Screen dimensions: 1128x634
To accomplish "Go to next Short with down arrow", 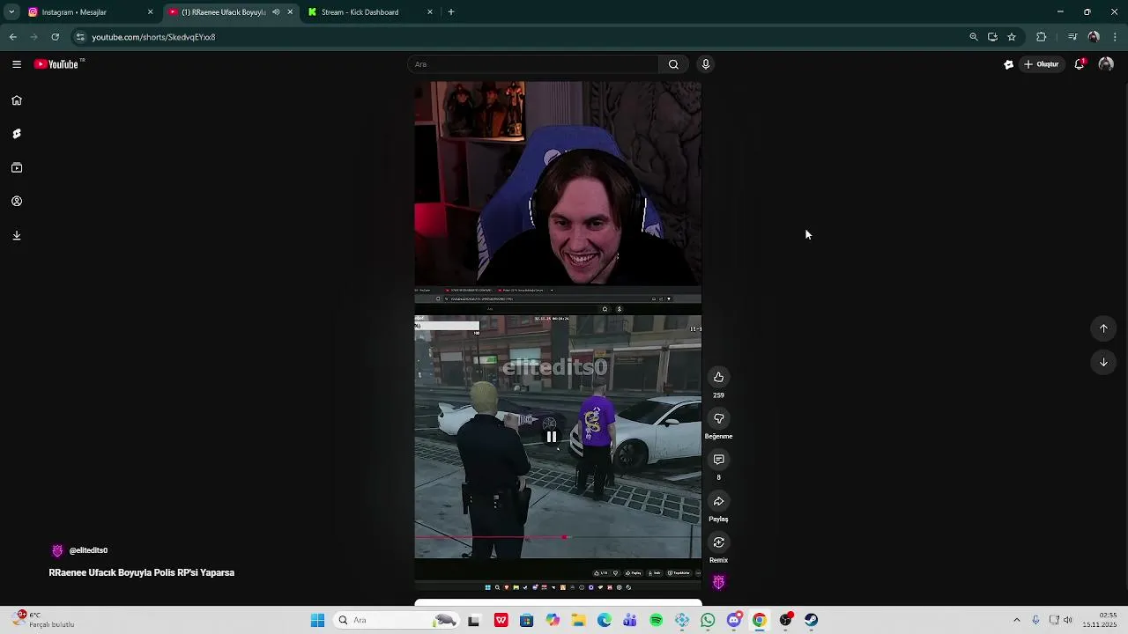I will pyautogui.click(x=1103, y=362).
